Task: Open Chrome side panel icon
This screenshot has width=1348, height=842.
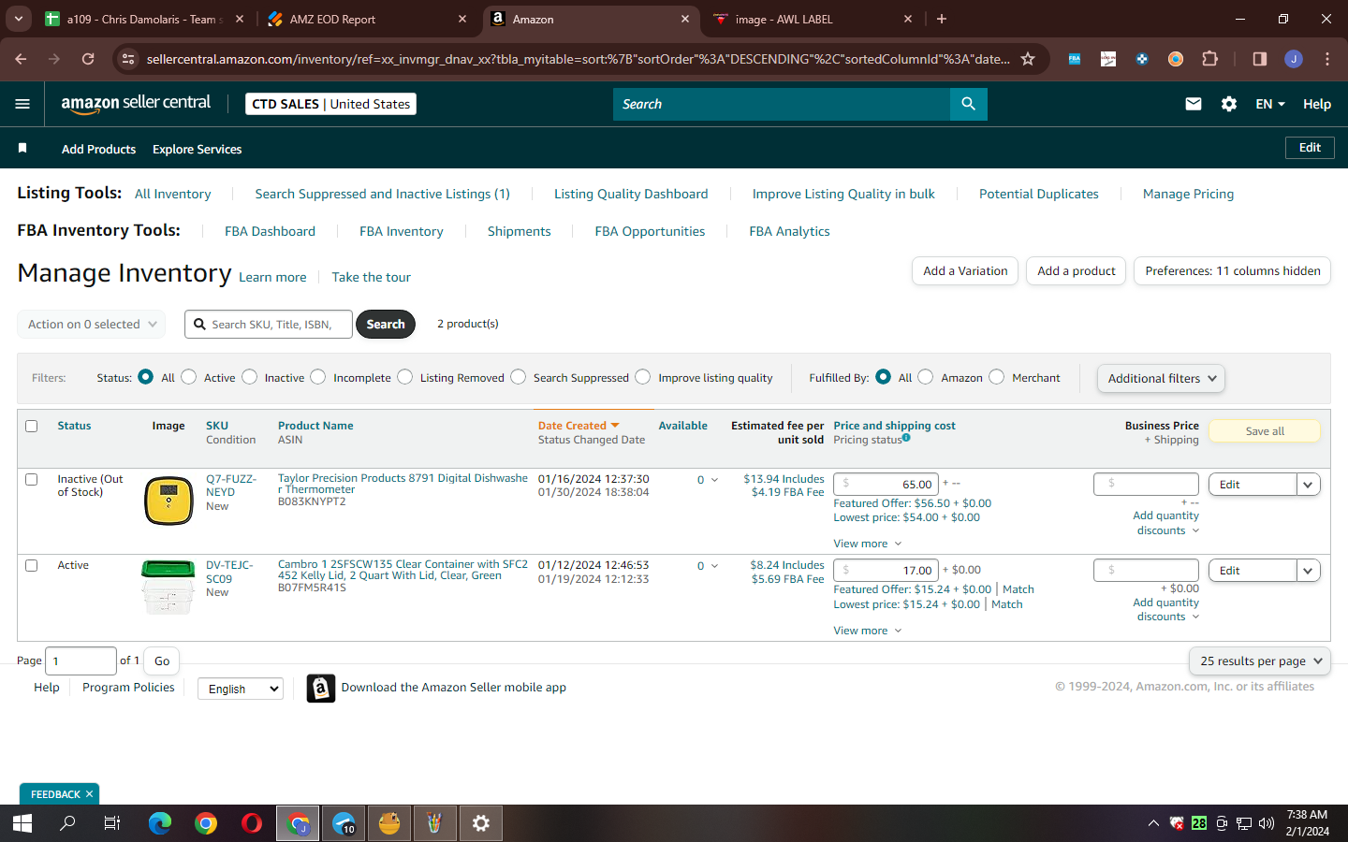Action: [1259, 59]
